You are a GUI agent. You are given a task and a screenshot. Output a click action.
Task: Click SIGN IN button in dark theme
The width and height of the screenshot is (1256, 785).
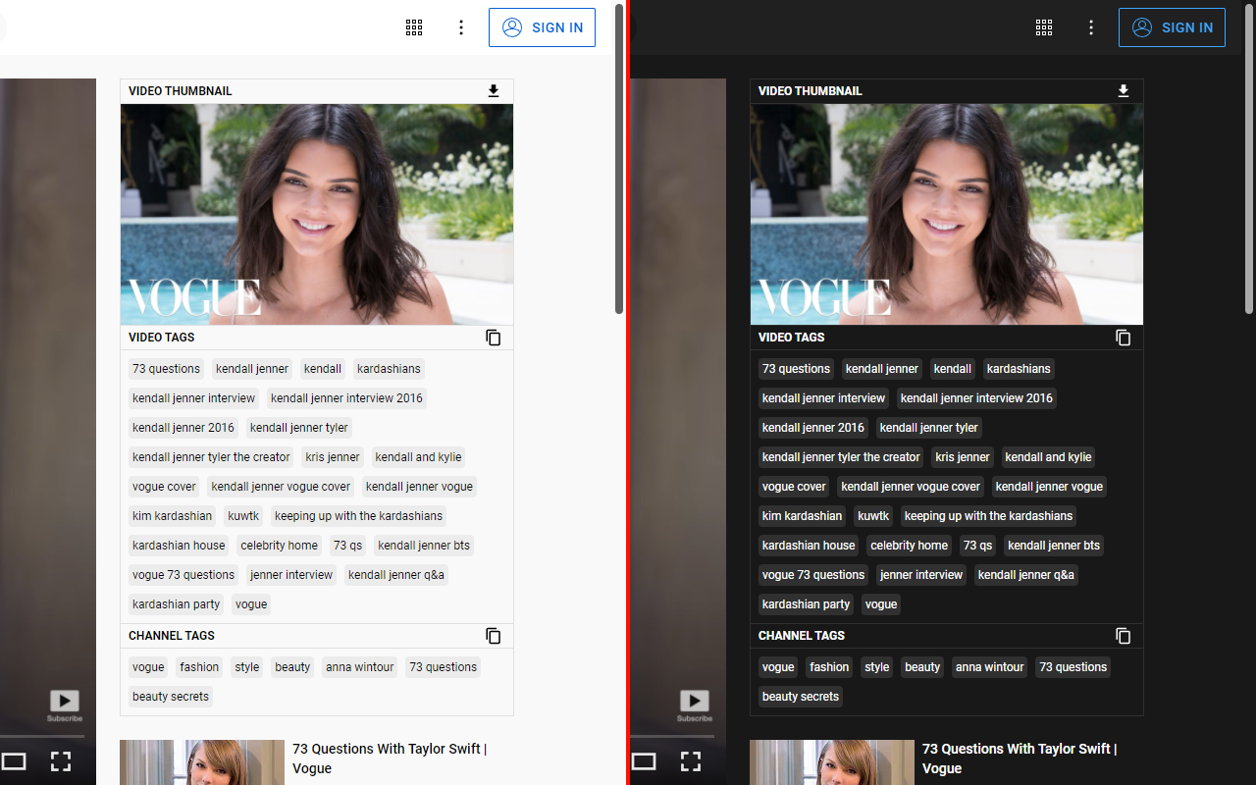1172,27
